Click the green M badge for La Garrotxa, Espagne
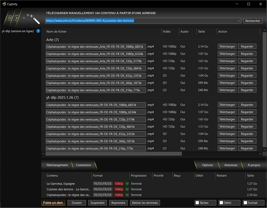Image resolution: width=267 pixels, height=208 pixels. tap(127, 183)
